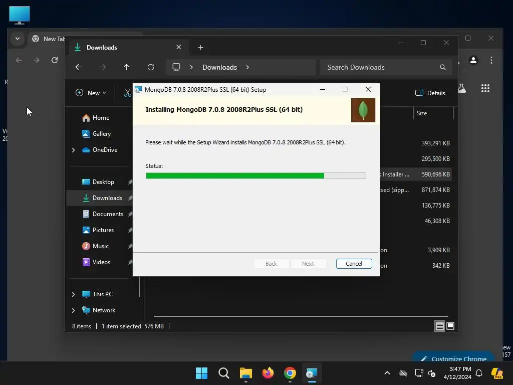
Task: Expand chevron after Downloads in address bar
Action: (x=247, y=67)
